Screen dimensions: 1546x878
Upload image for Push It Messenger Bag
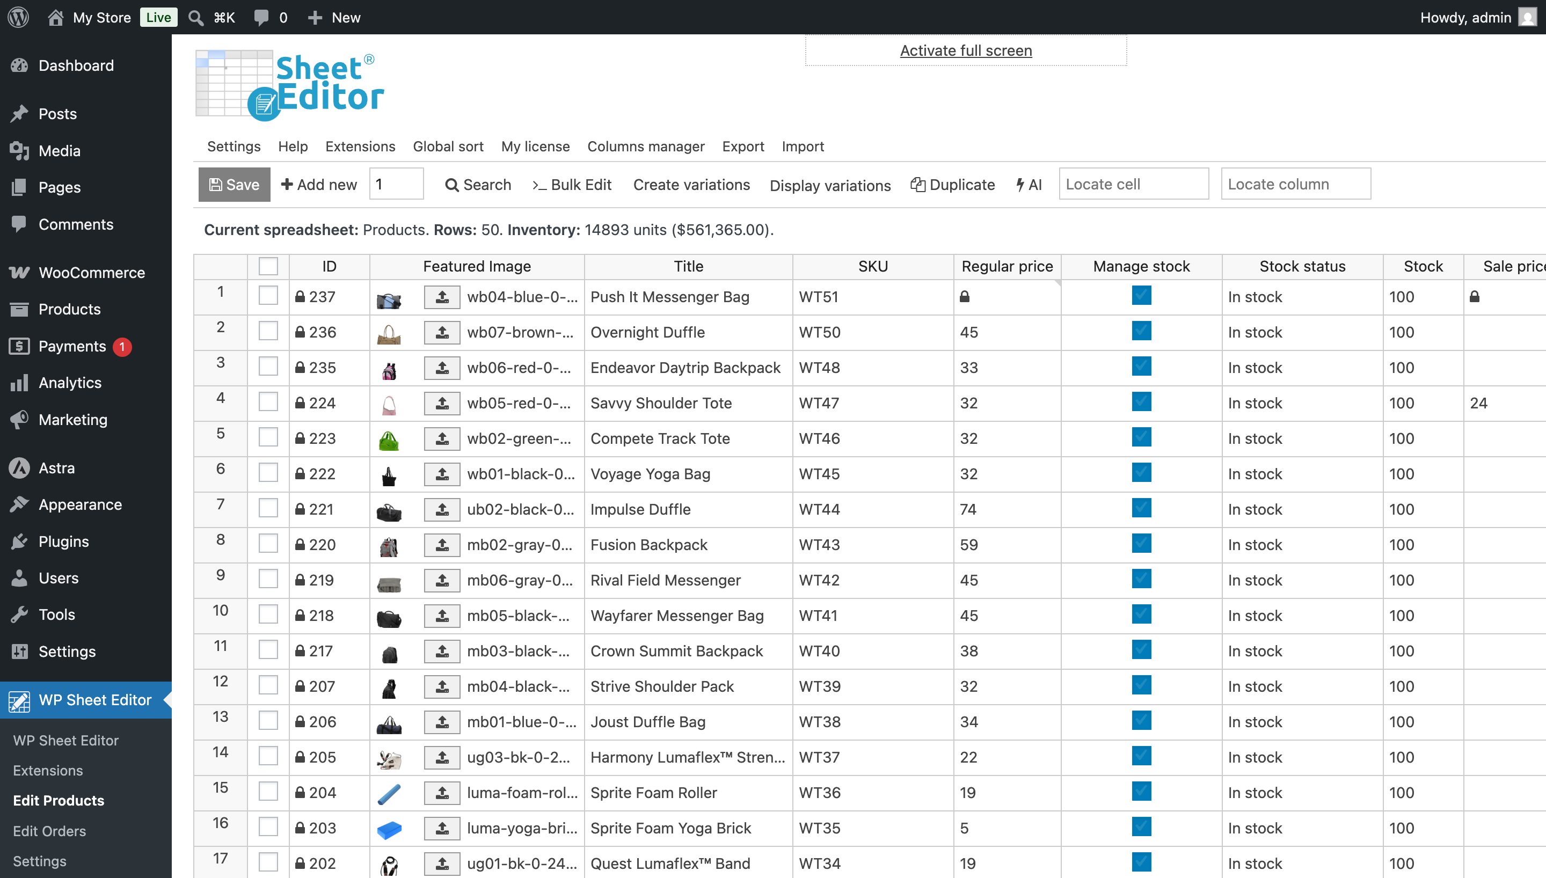(442, 297)
